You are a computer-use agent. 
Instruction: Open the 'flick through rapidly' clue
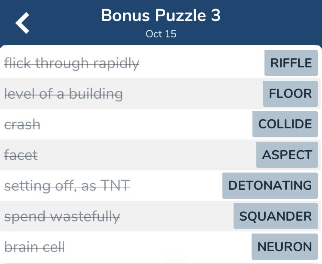point(72,63)
